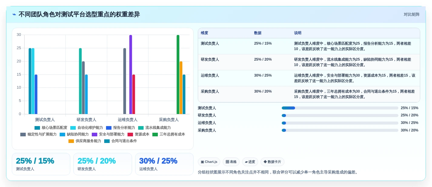
Task: Toggle 报告分析能力 legend swatch
Action: point(109,128)
